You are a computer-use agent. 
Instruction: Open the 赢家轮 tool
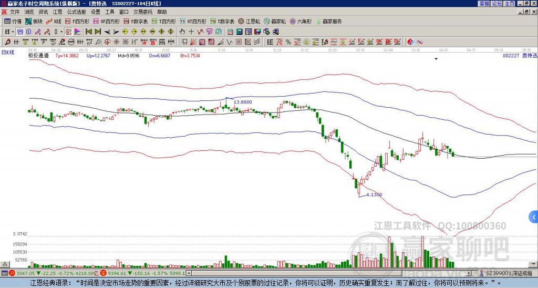[275, 21]
